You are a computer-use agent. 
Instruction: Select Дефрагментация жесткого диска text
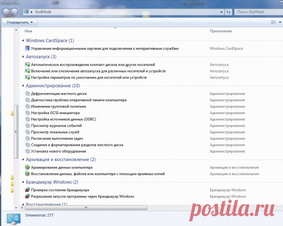point(59,93)
